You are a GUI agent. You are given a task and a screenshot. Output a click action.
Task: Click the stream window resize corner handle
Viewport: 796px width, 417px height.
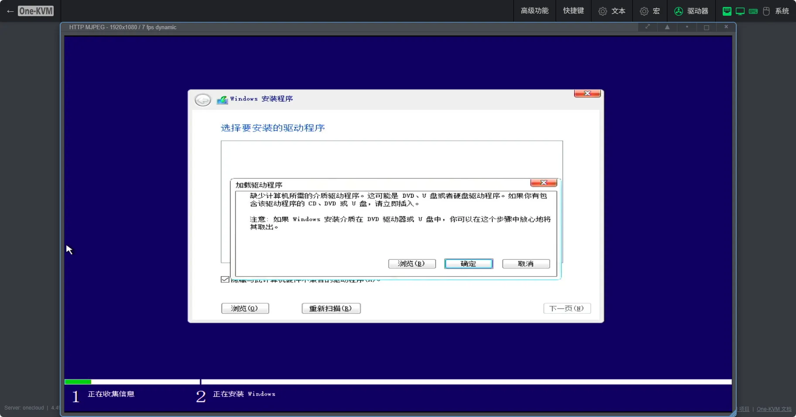click(x=734, y=414)
